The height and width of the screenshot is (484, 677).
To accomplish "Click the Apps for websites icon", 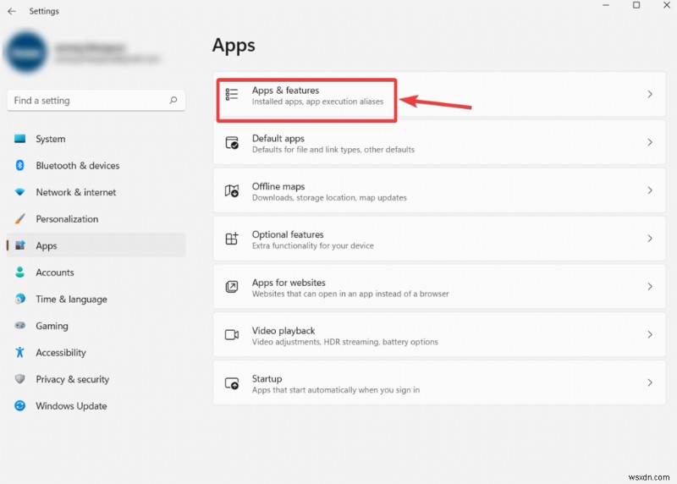I will tap(232, 287).
